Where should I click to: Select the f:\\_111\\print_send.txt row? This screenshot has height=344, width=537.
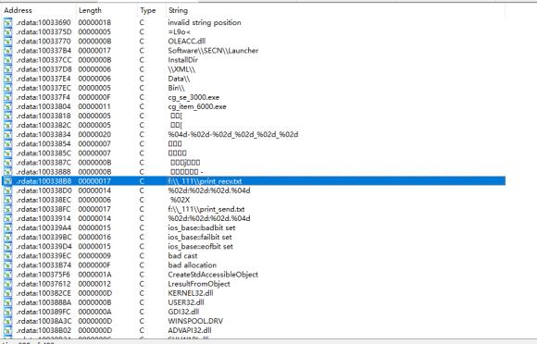point(254,209)
